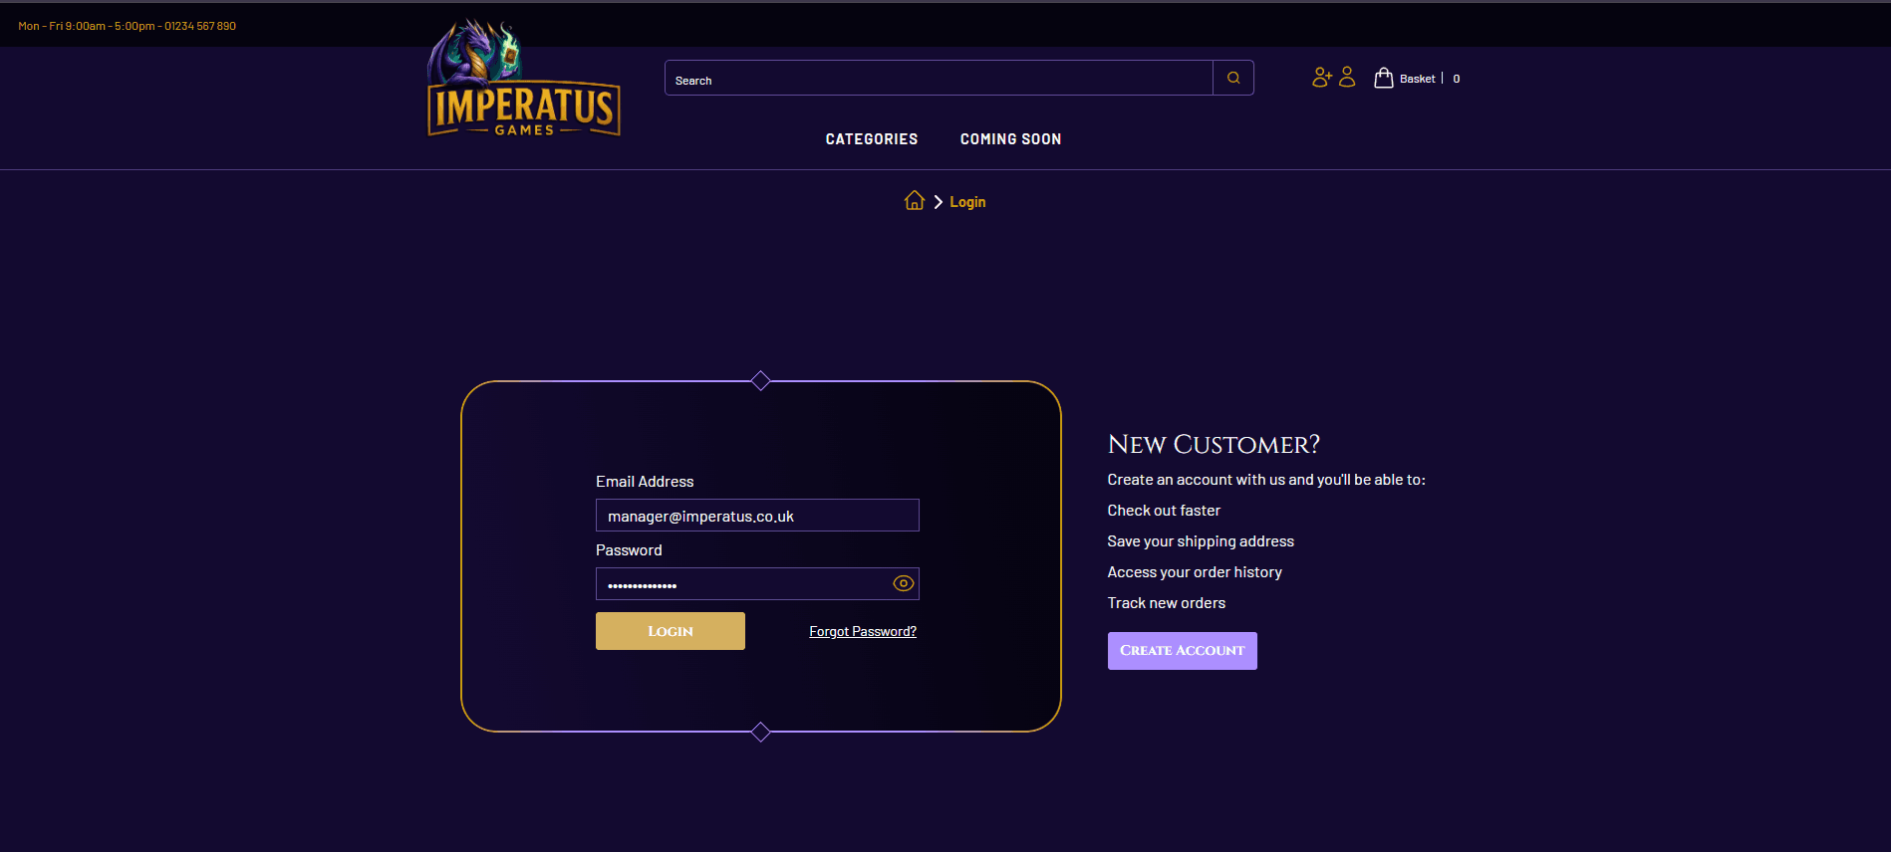Click the register user-plus icon
This screenshot has width=1891, height=852.
[1322, 77]
